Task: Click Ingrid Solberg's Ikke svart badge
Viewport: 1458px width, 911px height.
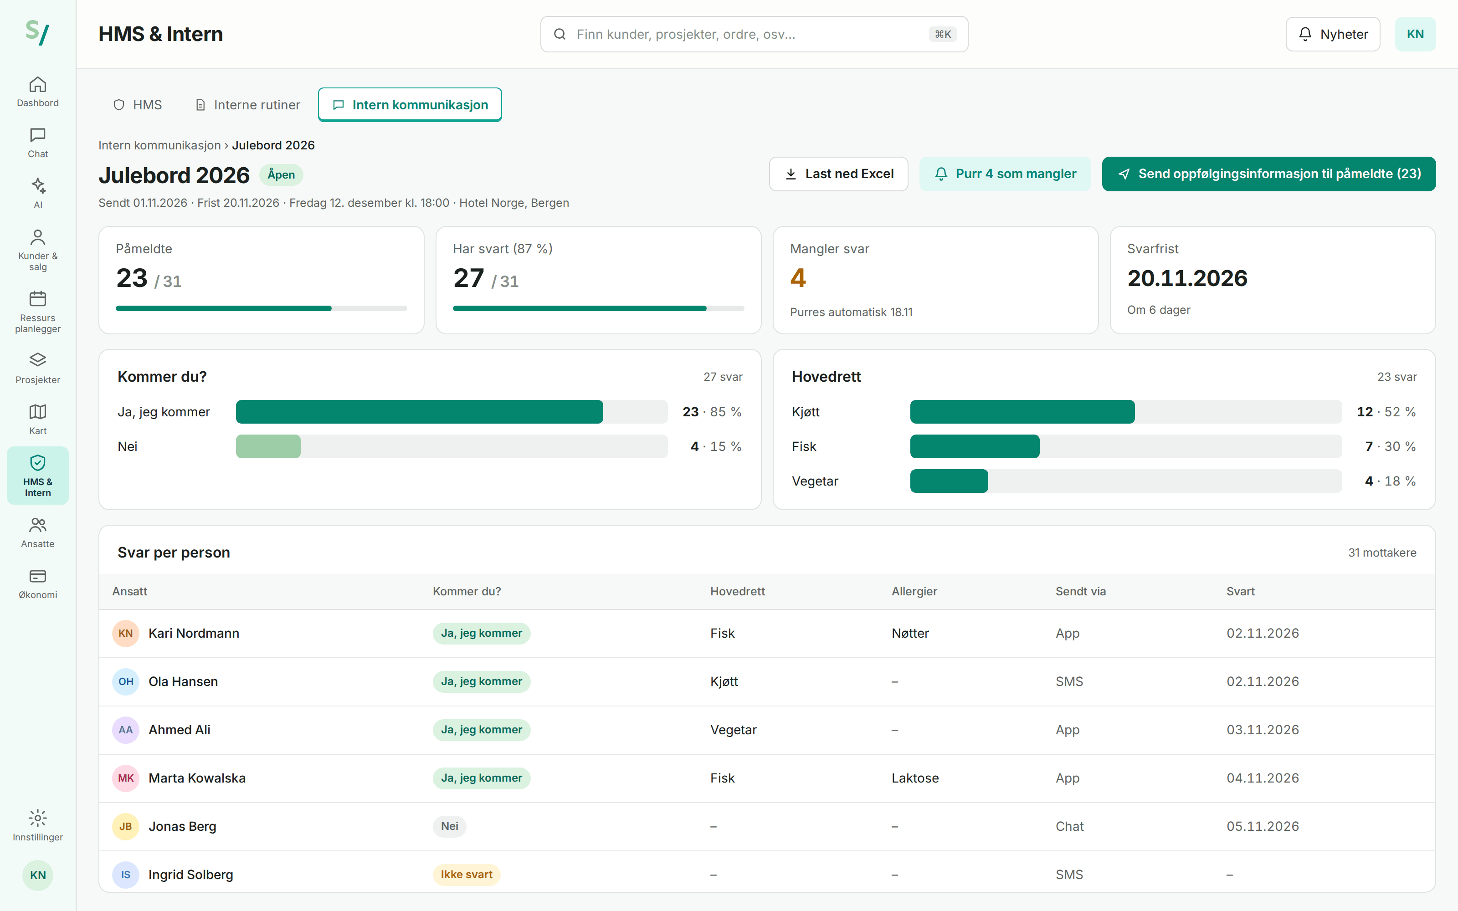Action: coord(466,874)
